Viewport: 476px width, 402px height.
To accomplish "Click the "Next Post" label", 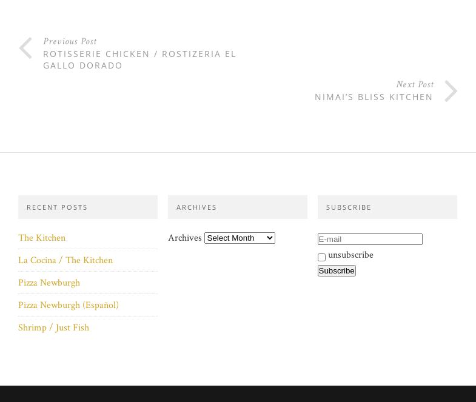I will click(415, 85).
